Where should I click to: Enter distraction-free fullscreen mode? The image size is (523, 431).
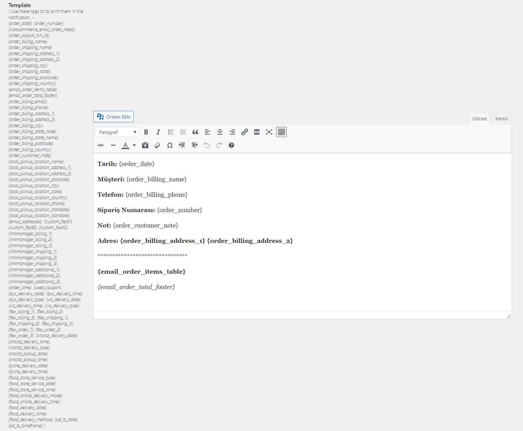coord(269,132)
